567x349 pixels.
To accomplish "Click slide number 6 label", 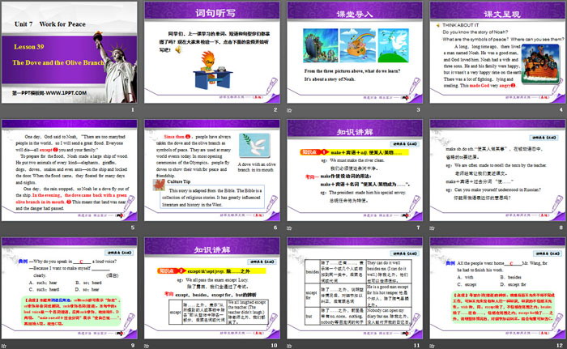I will [275, 228].
